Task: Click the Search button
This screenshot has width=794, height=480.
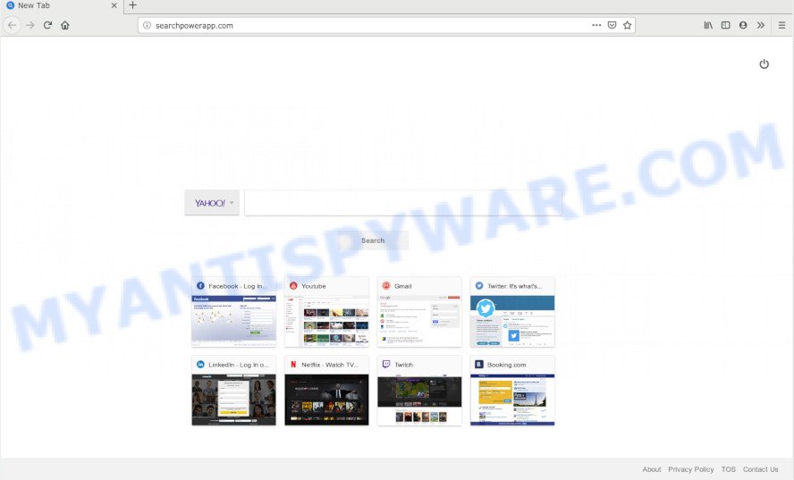Action: pyautogui.click(x=373, y=240)
